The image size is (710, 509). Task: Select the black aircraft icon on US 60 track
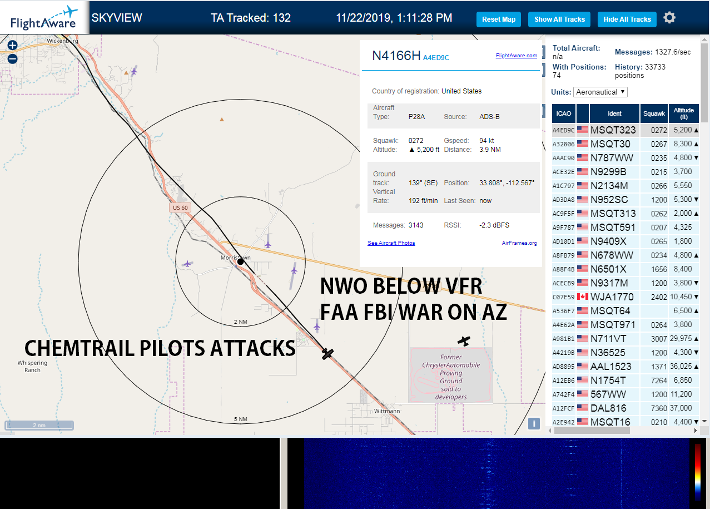(328, 353)
